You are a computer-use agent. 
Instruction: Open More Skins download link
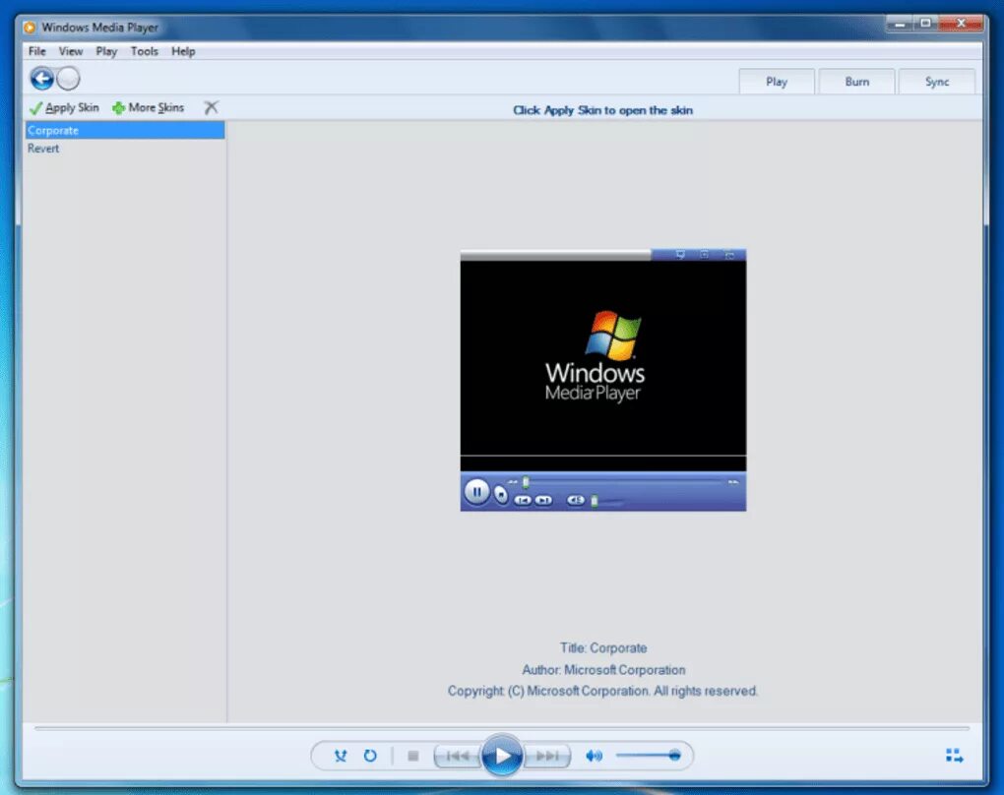point(148,107)
